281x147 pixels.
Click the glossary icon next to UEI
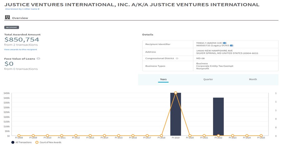click(x=224, y=43)
